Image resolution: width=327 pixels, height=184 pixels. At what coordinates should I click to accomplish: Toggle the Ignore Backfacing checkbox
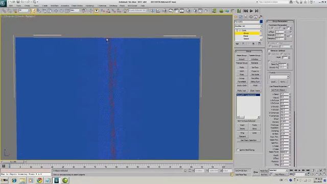coord(238,150)
